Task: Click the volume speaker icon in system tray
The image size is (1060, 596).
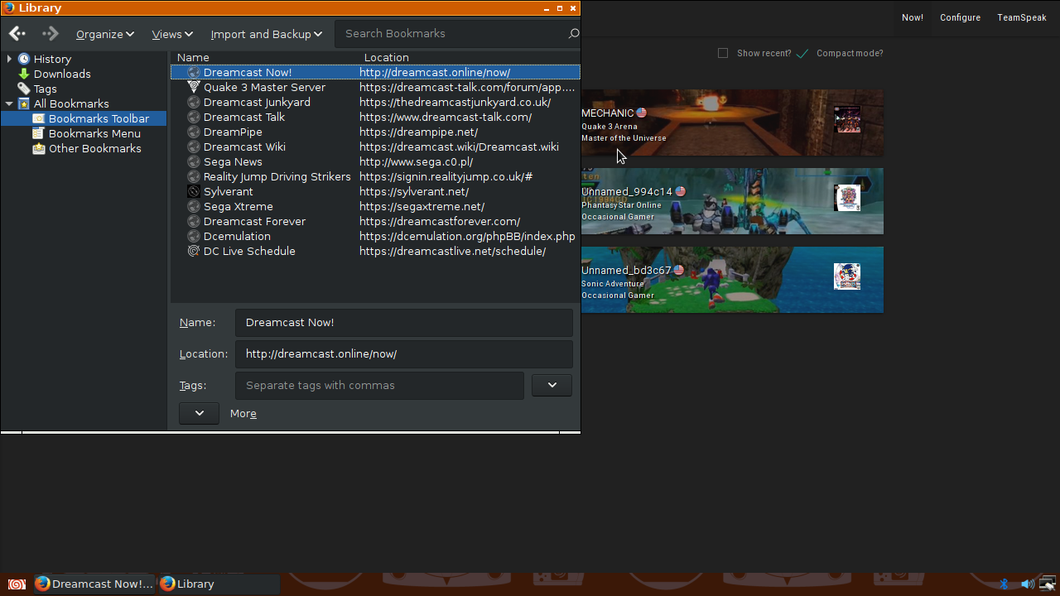Action: (x=1027, y=584)
